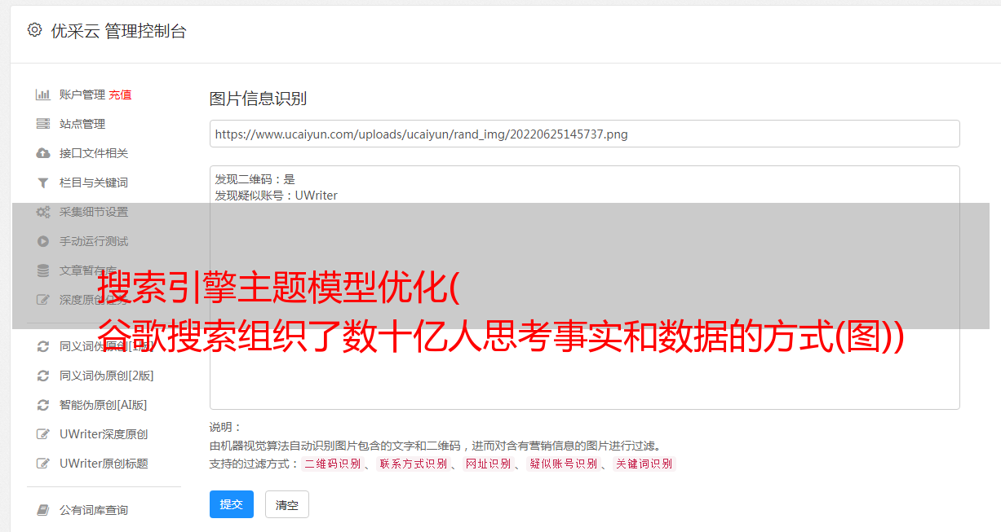Click the blue 提交 button

[232, 504]
